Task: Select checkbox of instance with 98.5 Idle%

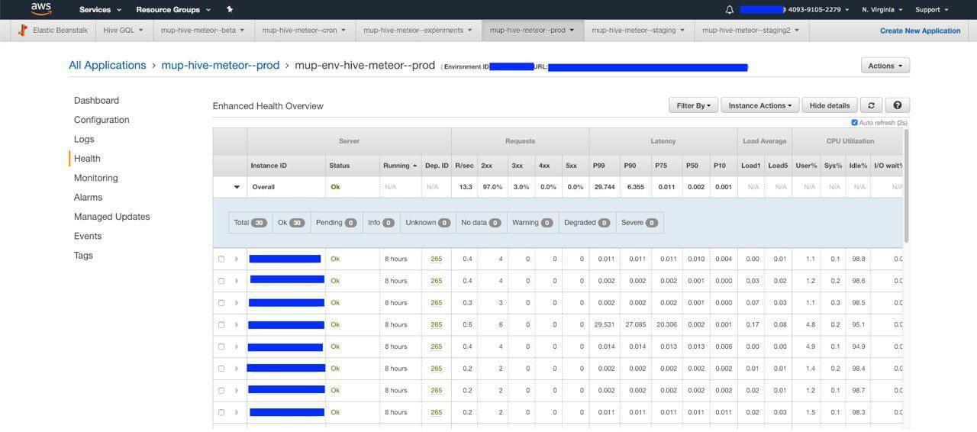Action: click(x=221, y=303)
